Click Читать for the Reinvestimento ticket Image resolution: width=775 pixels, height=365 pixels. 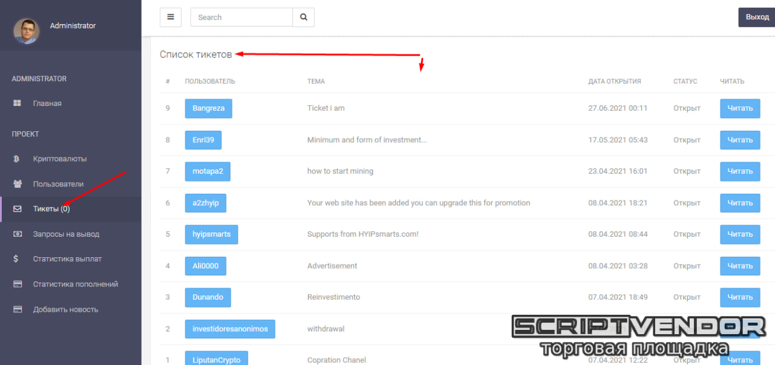coord(739,297)
